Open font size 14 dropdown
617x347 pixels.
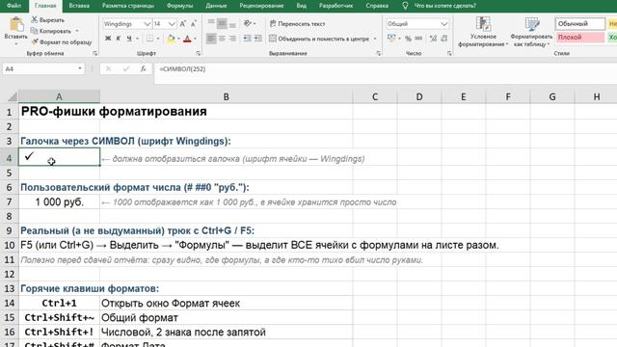click(172, 24)
